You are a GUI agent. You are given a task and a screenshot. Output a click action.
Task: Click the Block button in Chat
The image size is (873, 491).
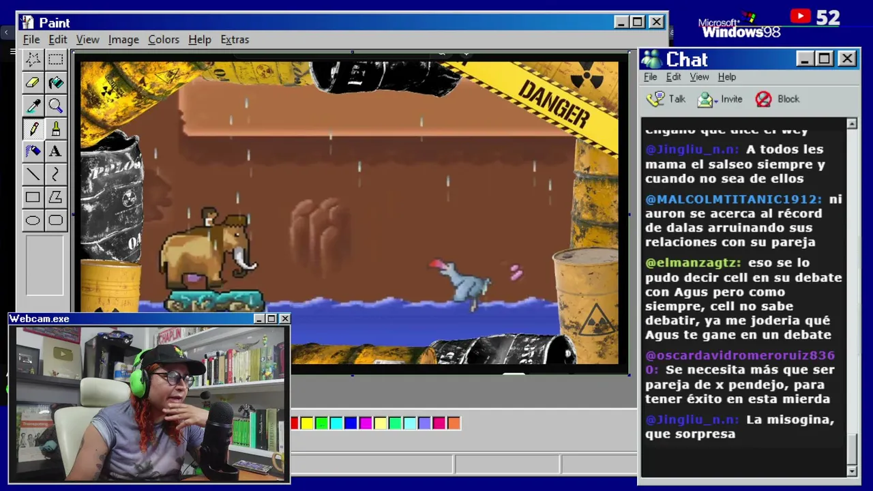pos(778,100)
